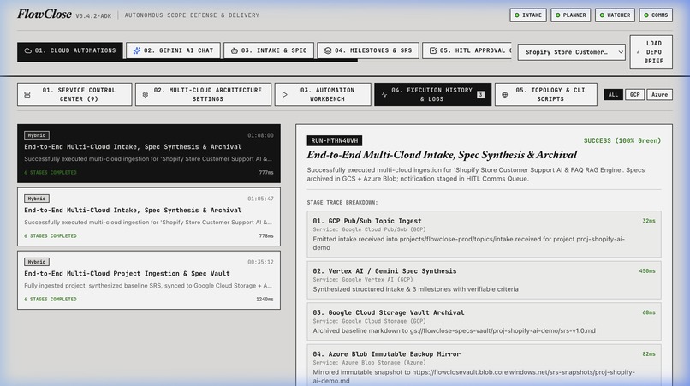The height and width of the screenshot is (386, 690).
Task: Click the layers icon on Milestones & SRS tab
Action: [x=327, y=50]
